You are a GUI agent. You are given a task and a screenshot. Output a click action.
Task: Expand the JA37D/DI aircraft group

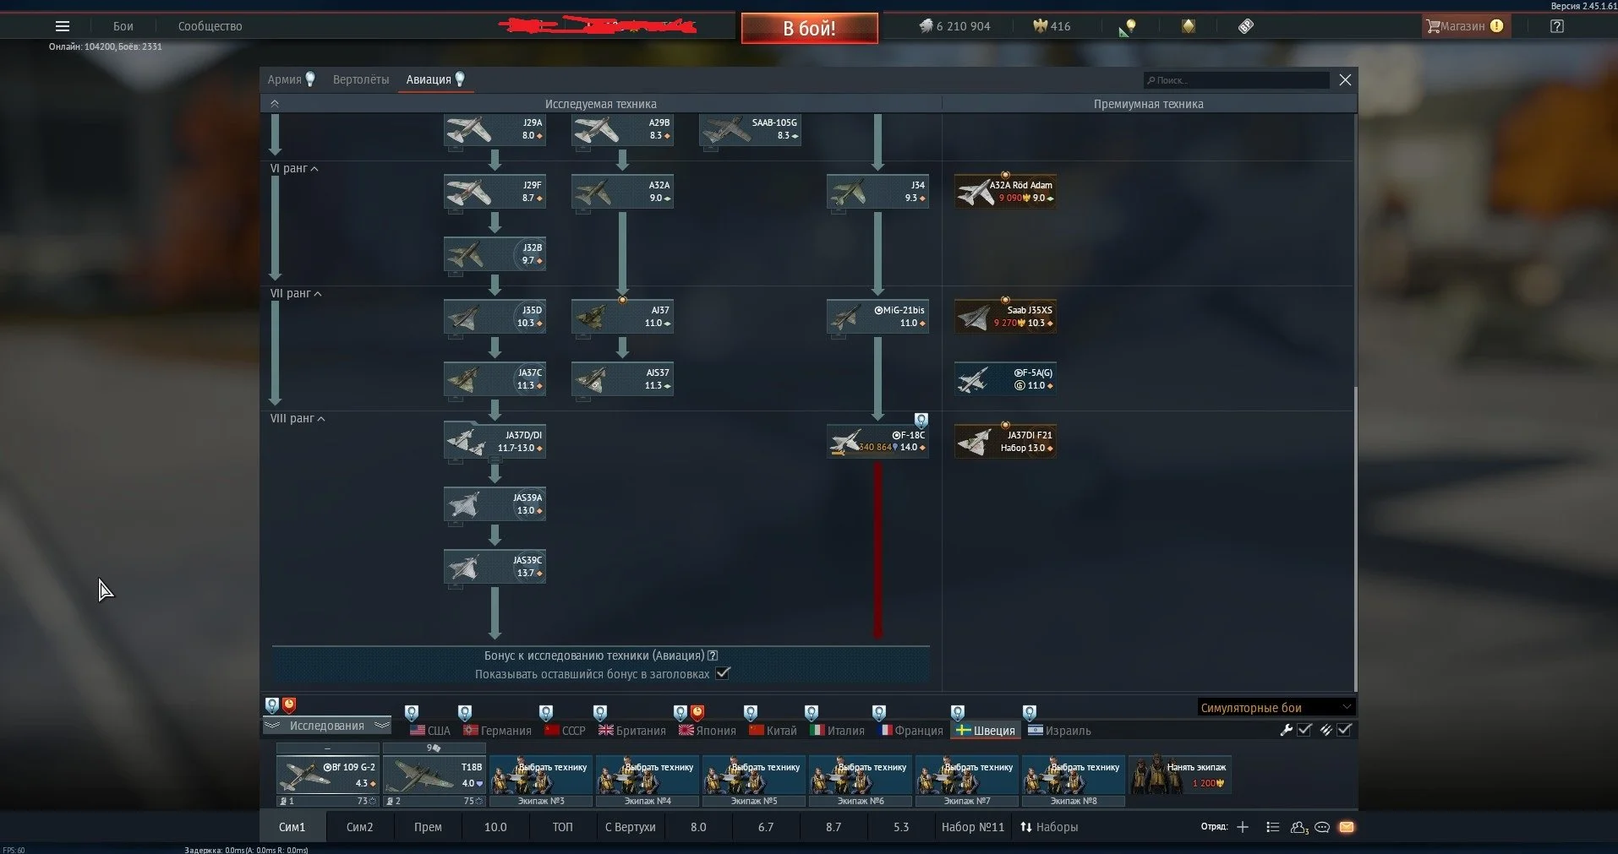coord(495,442)
